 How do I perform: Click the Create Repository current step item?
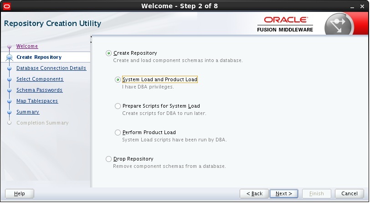click(39, 57)
